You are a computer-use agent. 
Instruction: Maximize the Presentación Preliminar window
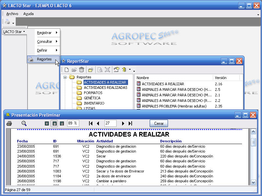(245, 115)
